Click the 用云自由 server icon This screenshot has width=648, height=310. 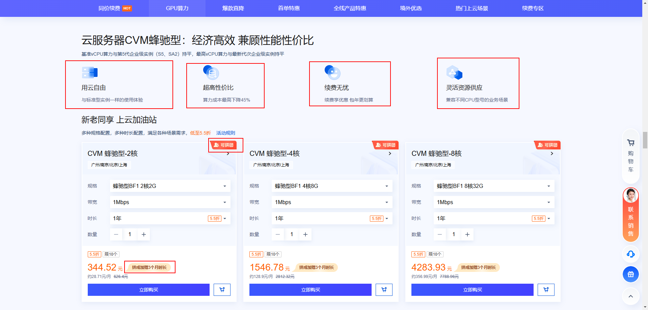point(90,73)
